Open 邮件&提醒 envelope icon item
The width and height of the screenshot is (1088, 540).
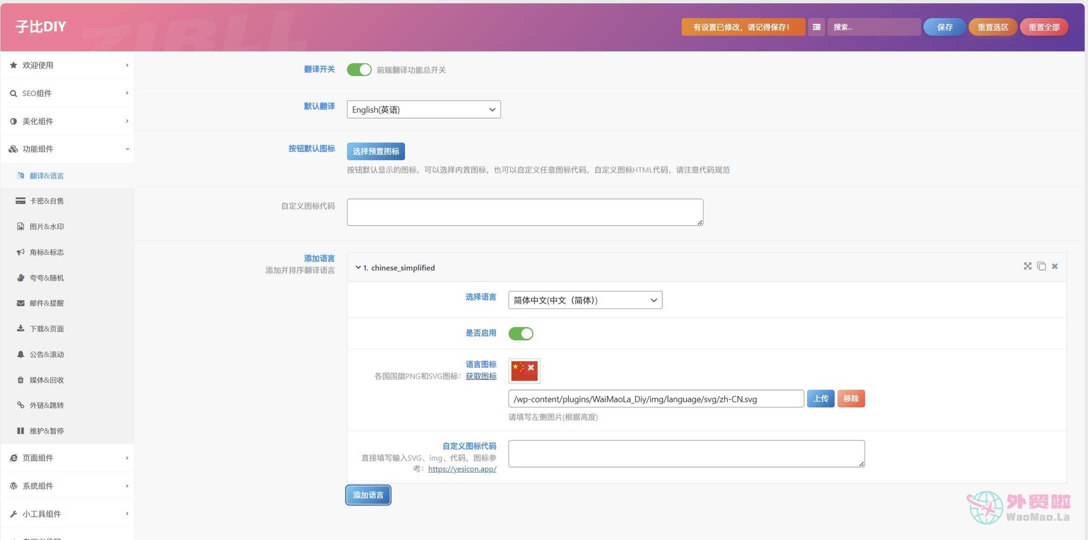(x=46, y=303)
